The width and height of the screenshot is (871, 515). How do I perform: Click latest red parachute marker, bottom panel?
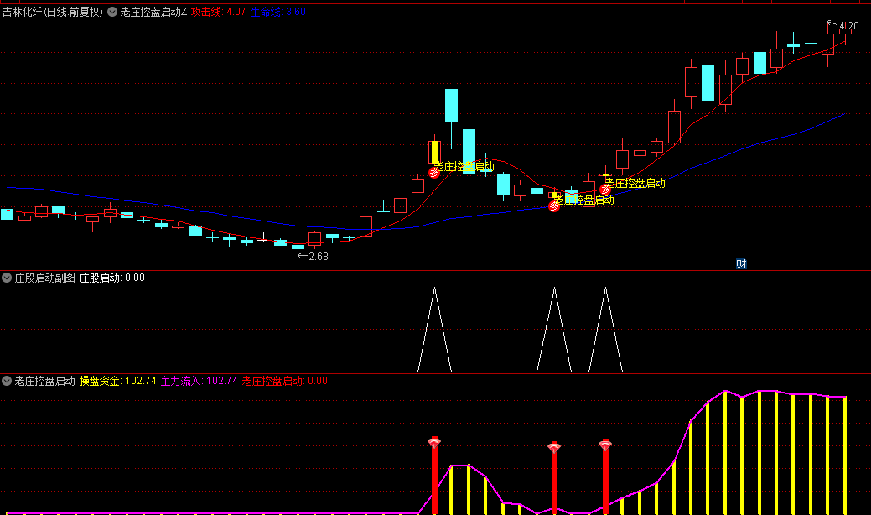click(605, 445)
